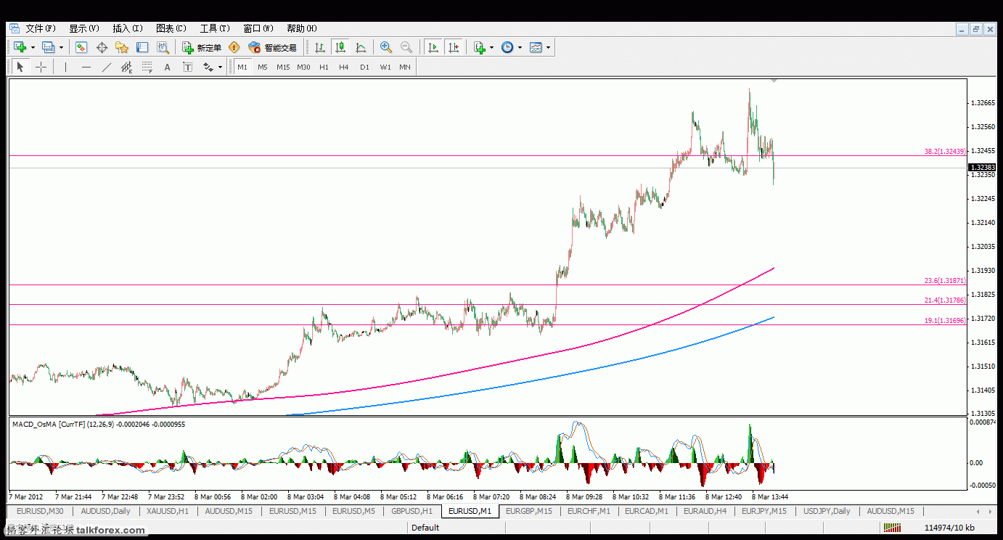Viewport: 1003px width, 540px height.
Task: Set timeframe to W1
Action: tap(385, 67)
